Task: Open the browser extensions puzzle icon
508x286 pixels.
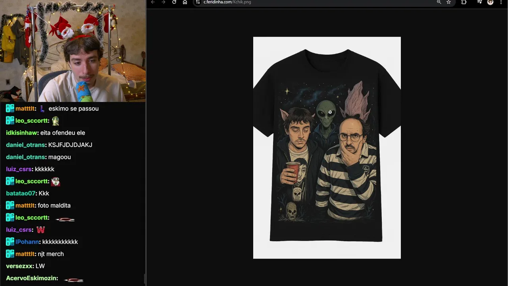Action: [464, 2]
